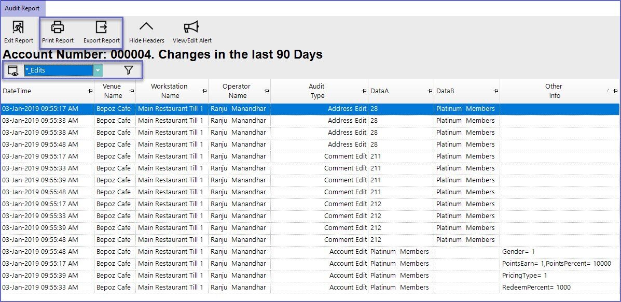Image resolution: width=621 pixels, height=302 pixels.
Task: Click the *_Edits combo box field
Action: coord(58,70)
